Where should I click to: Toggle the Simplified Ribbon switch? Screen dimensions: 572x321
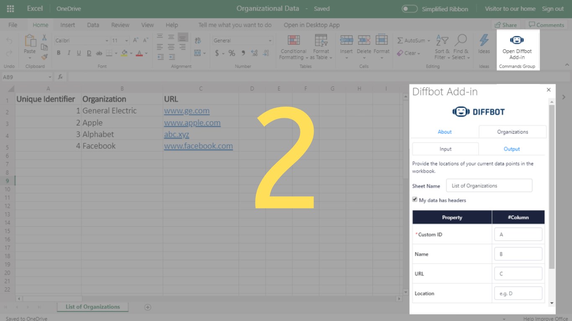tap(410, 9)
